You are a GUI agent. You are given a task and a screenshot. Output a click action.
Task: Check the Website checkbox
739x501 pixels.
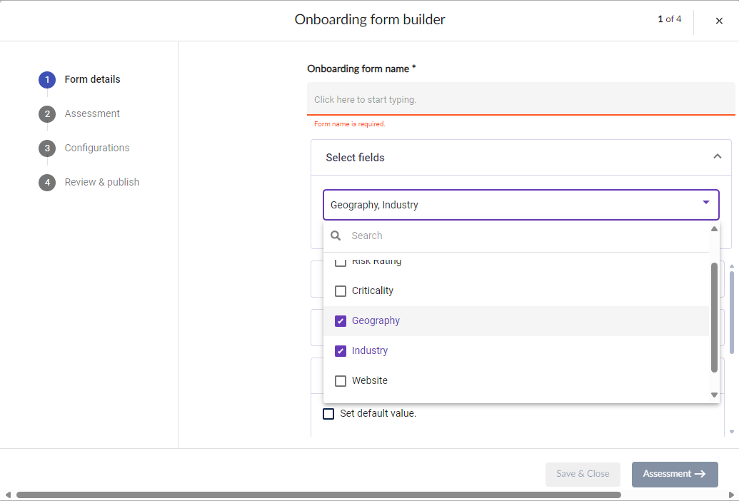point(341,380)
